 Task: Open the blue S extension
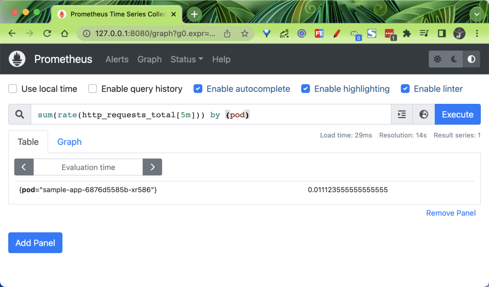click(x=371, y=33)
